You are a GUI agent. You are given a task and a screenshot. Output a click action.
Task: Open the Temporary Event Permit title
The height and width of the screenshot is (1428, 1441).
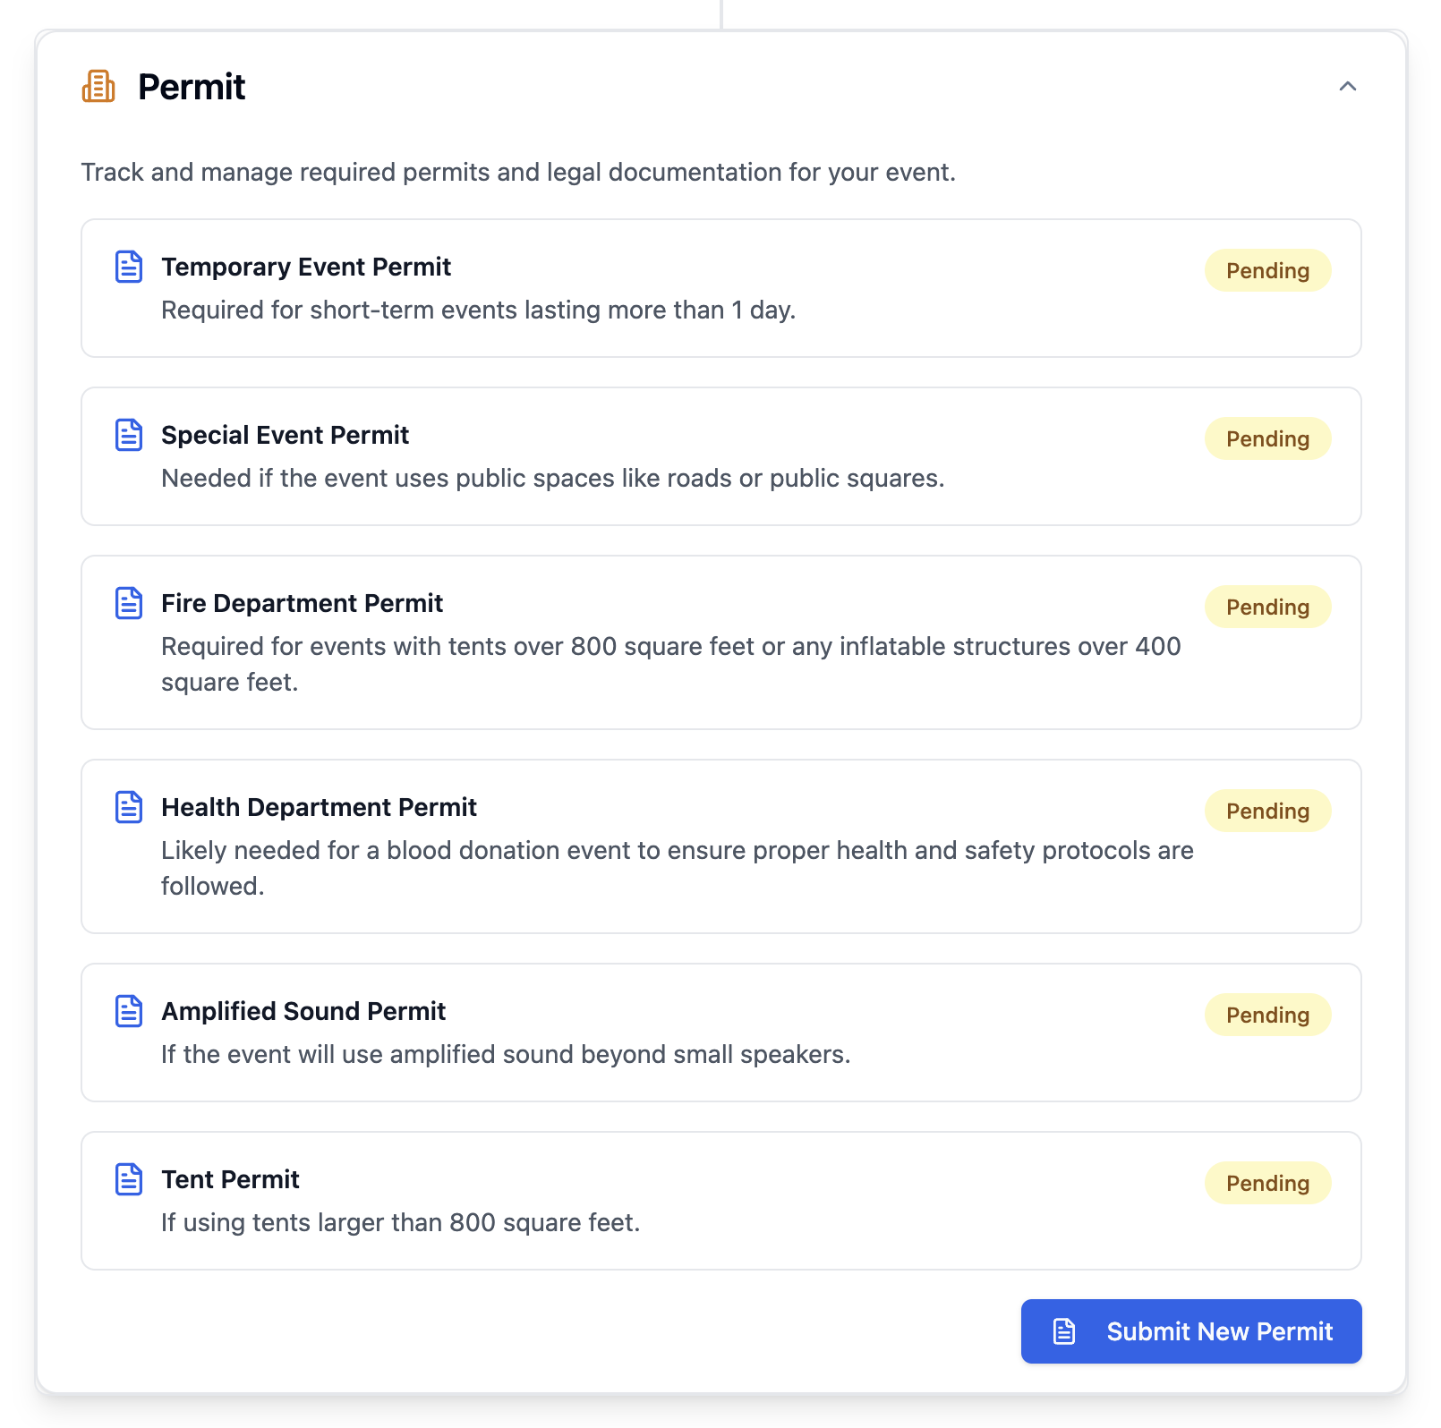[x=306, y=267]
